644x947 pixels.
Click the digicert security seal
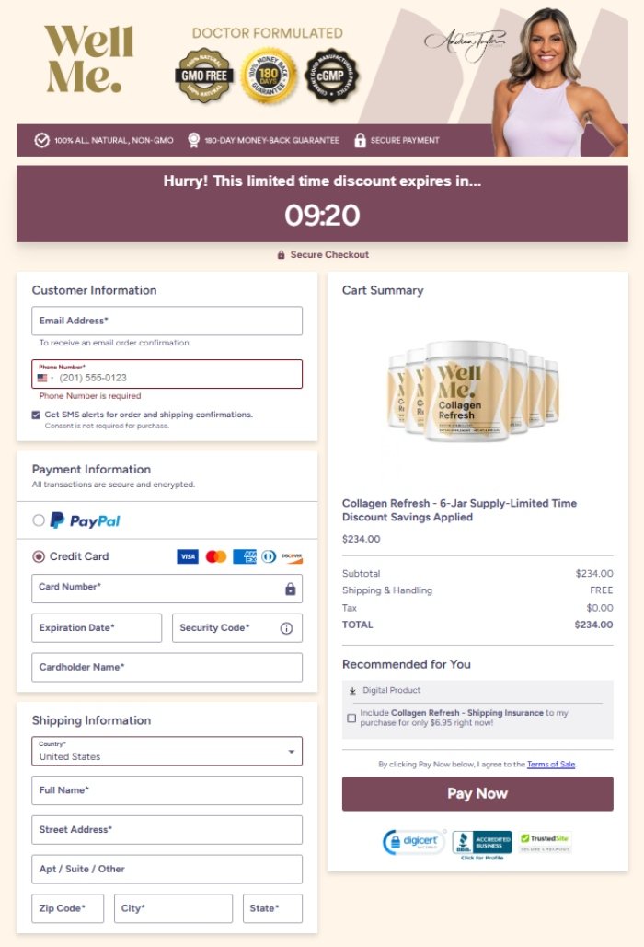(413, 841)
